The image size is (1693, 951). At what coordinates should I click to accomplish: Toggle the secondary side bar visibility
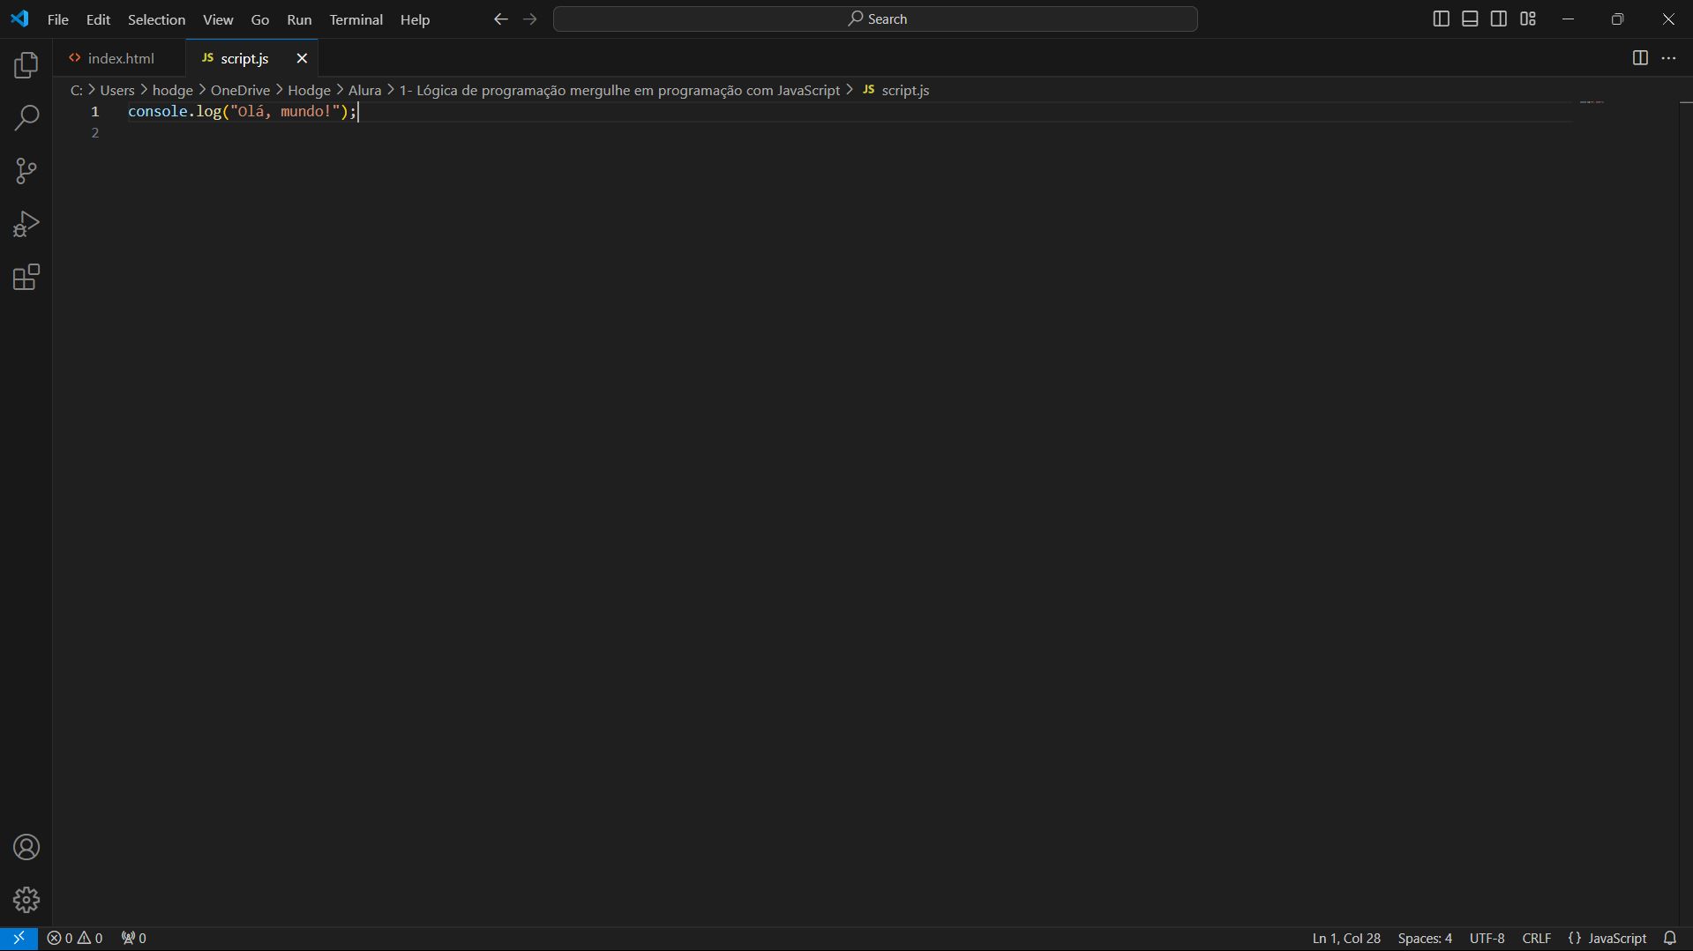(1499, 19)
